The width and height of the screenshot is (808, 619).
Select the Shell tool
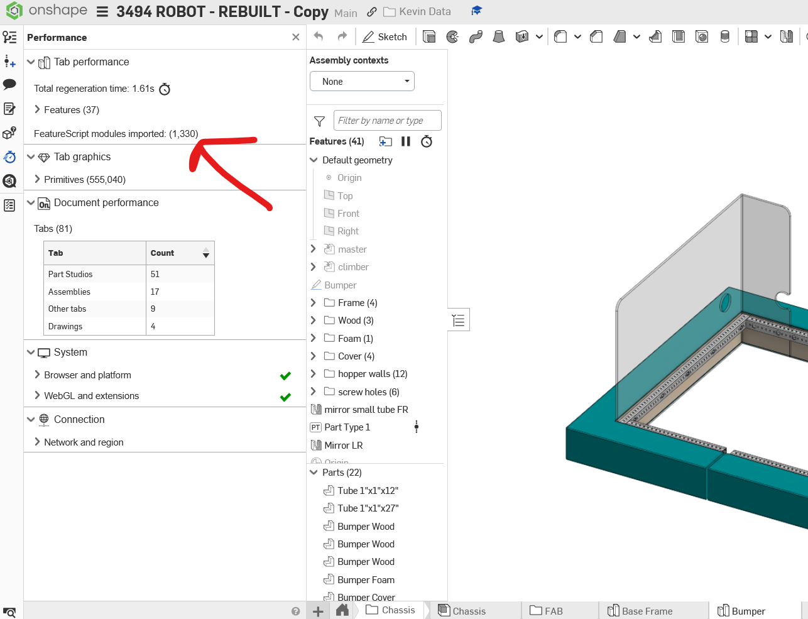pyautogui.click(x=679, y=37)
